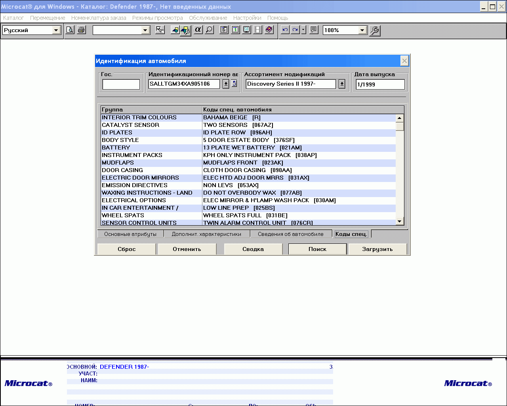Click the notes comment icon

pos(314,30)
